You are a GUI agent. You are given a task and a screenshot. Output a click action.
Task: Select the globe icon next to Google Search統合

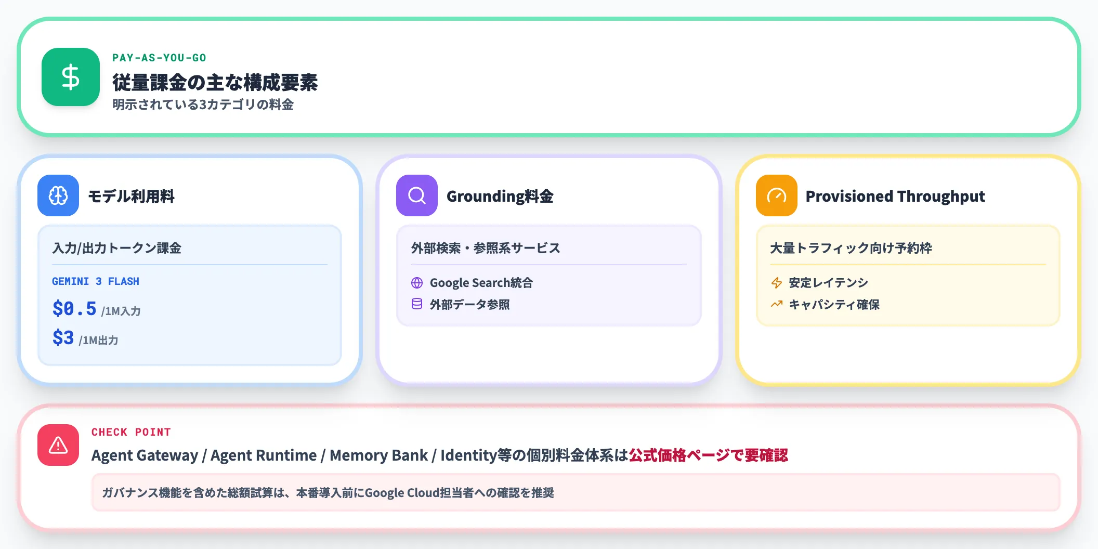click(416, 282)
